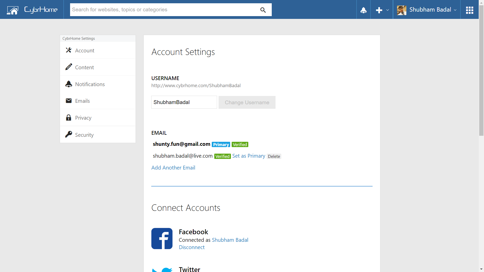
Task: Click the Twitter bird icon
Action: 162,270
